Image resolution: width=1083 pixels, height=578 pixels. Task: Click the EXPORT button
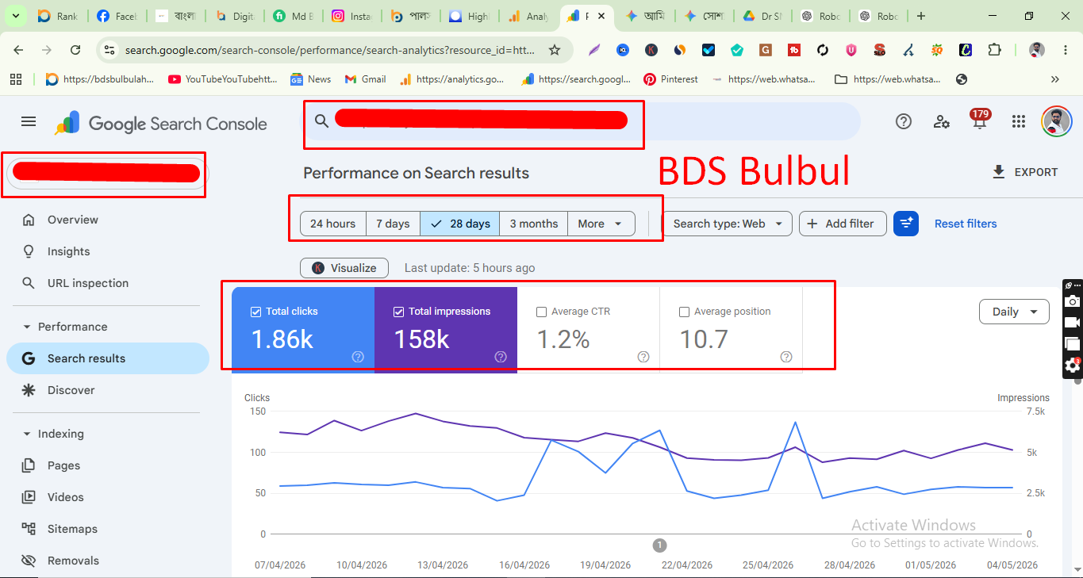click(1025, 172)
